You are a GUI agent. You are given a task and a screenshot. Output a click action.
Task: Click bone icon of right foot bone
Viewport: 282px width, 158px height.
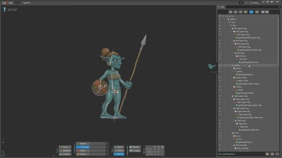(x=235, y=121)
